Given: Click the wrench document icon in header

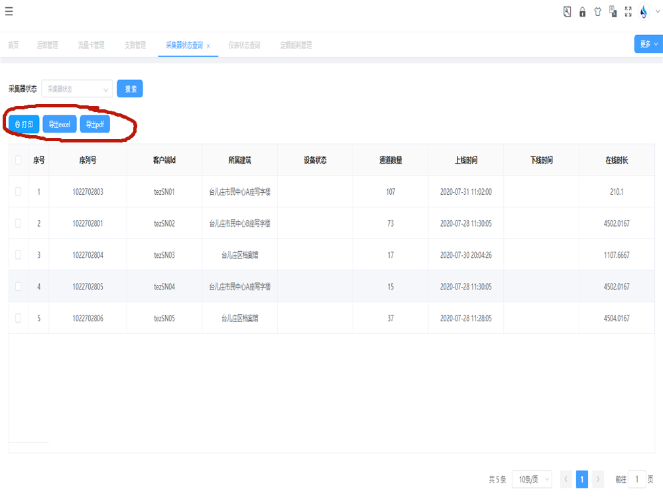Looking at the screenshot, I should click(x=567, y=11).
